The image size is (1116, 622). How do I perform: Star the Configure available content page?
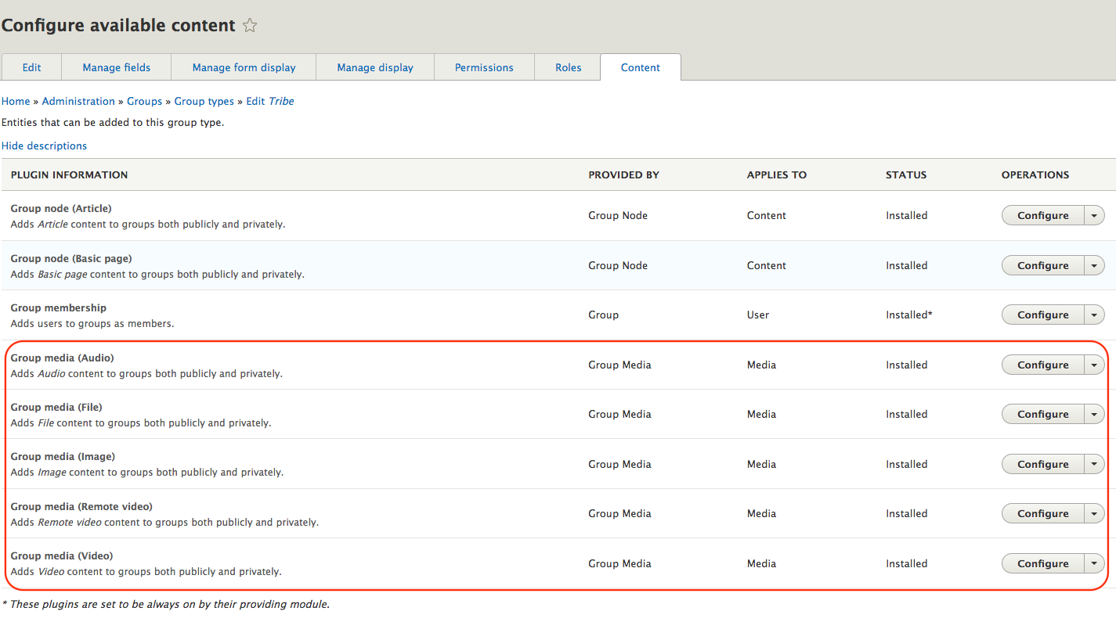250,26
